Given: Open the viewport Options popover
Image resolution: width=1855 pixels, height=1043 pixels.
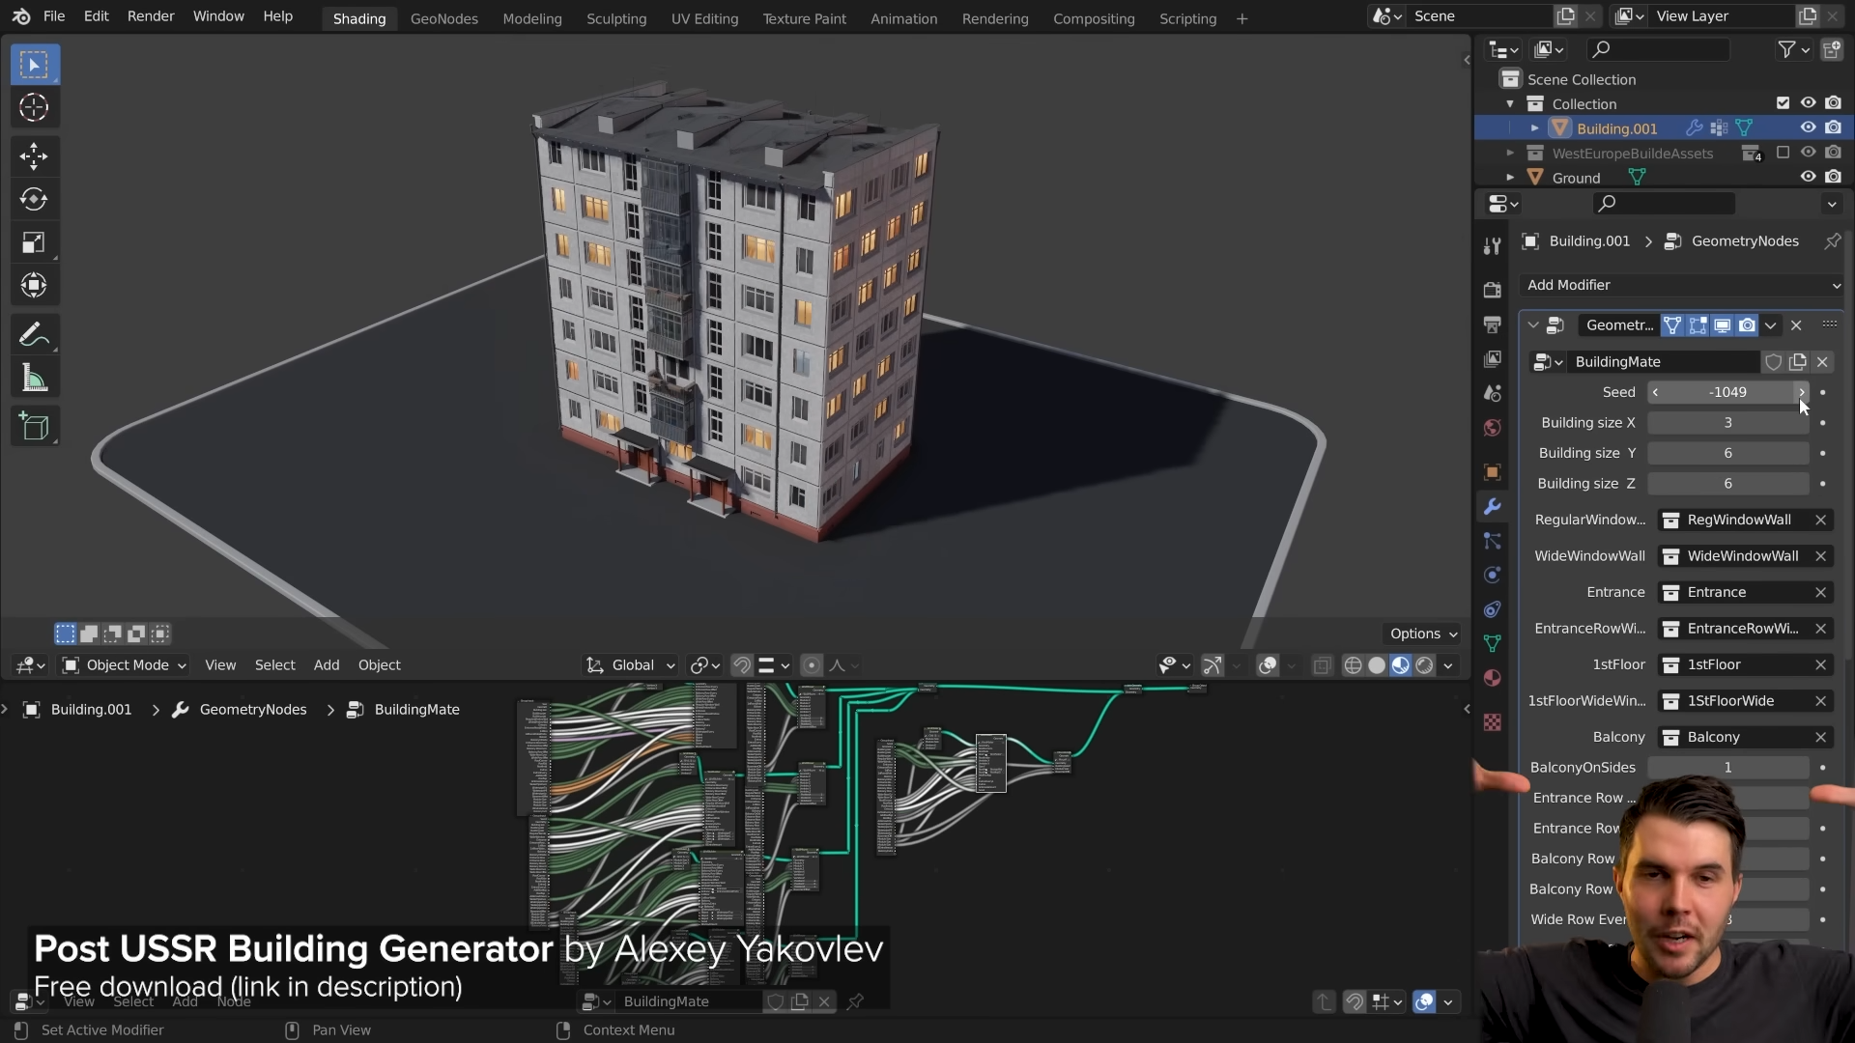Looking at the screenshot, I should (1423, 634).
